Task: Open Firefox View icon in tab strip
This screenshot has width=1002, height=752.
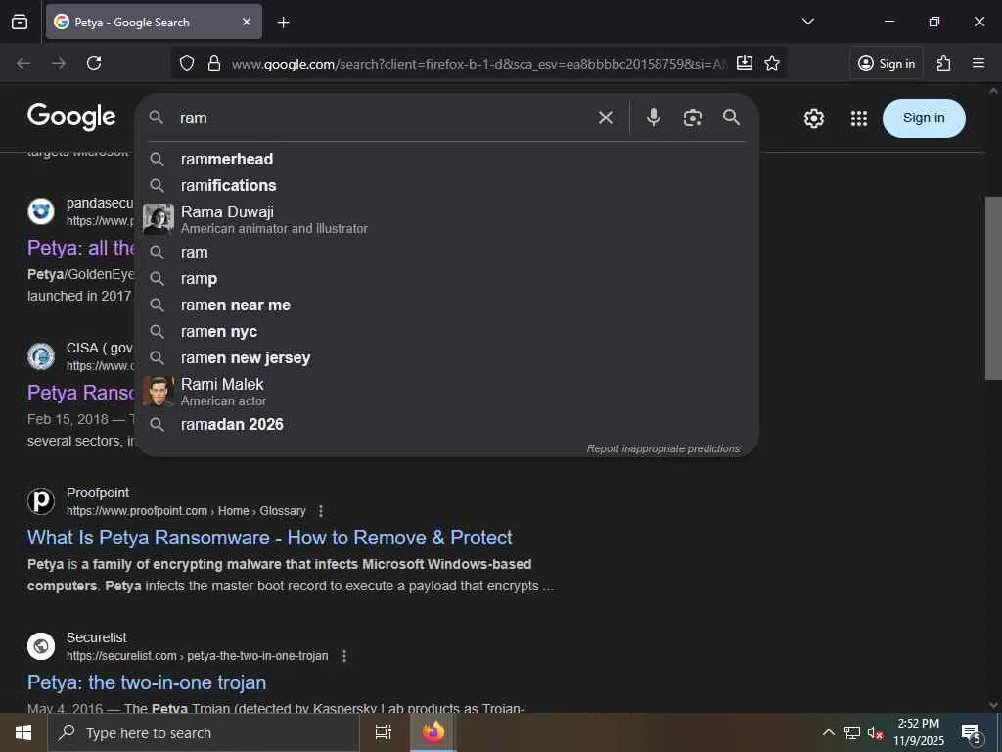Action: pyautogui.click(x=20, y=22)
